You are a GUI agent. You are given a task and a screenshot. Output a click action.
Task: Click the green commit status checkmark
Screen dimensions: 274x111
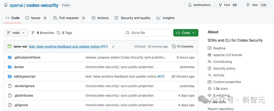[x=113, y=46]
